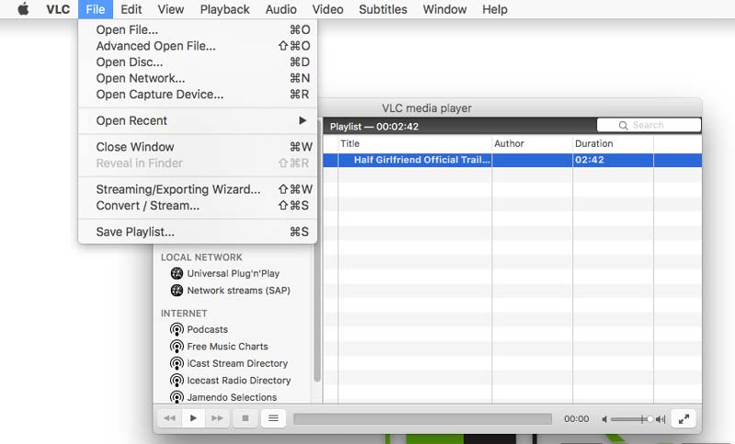Click the search magnifier icon
This screenshot has height=444, width=735.
coord(623,126)
